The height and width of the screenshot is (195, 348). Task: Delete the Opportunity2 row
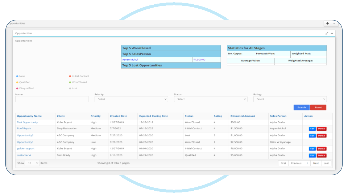[x=322, y=136]
